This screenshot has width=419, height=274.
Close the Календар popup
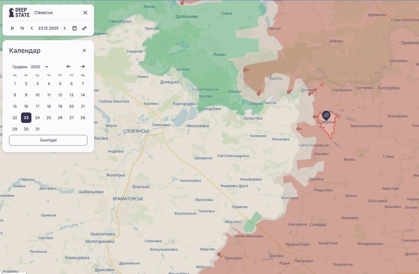(x=84, y=51)
